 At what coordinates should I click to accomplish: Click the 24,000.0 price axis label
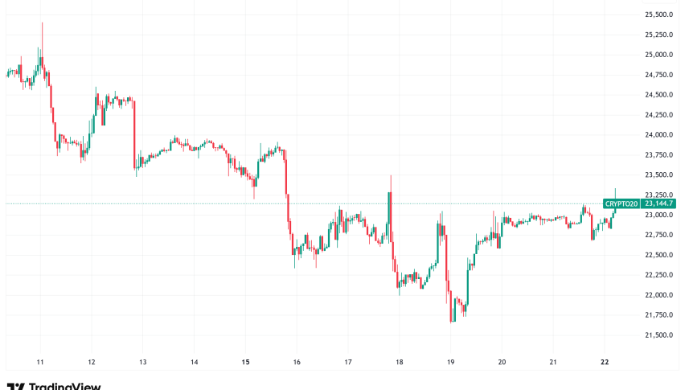coord(658,135)
